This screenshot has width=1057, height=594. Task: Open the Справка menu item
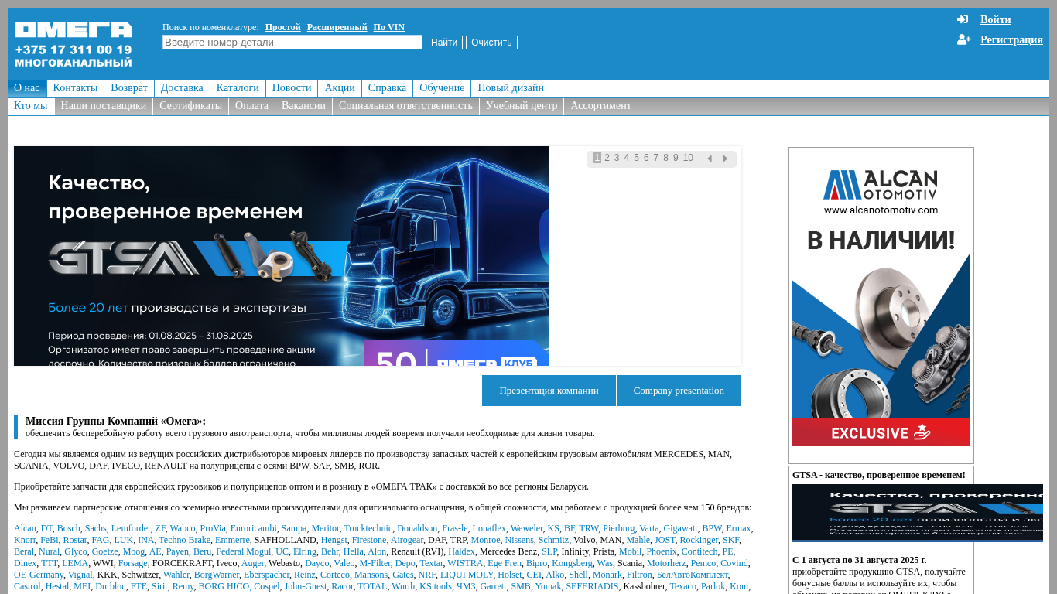(x=387, y=88)
